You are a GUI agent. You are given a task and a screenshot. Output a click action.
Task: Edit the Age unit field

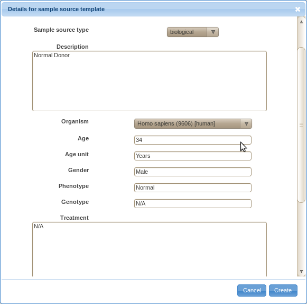(193, 156)
